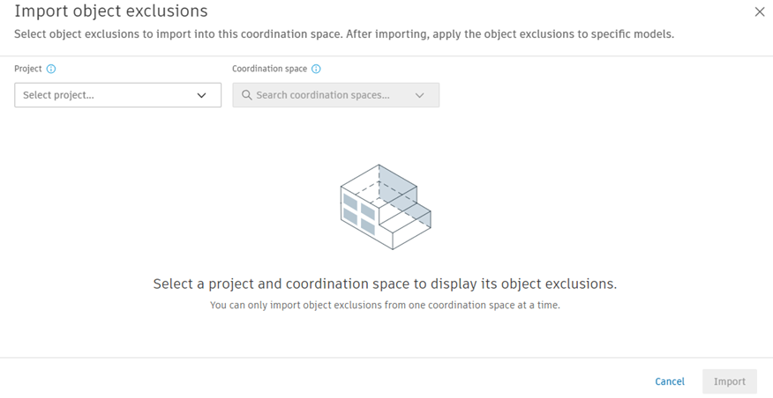Click the 'Project' field label
Viewport: 773px width, 398px height.
28,69
